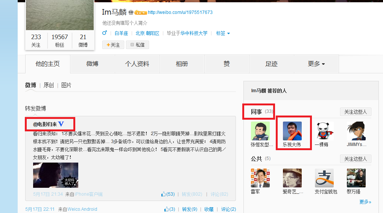
Task: Enlarge the post's movie still image
Action: click(x=56, y=175)
